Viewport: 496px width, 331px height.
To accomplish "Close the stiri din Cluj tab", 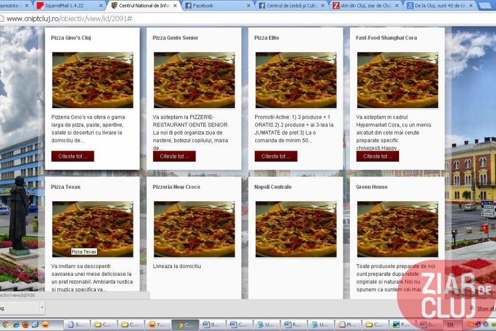I will click(397, 6).
